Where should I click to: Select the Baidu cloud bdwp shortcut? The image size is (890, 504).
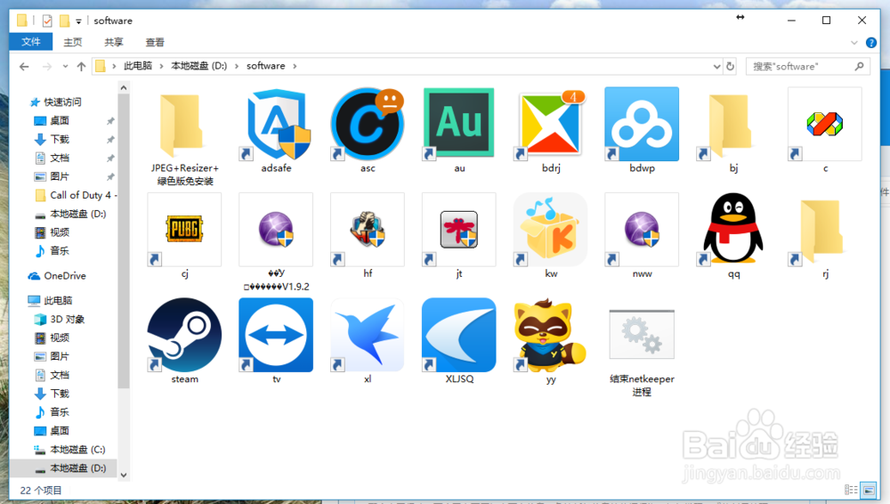pos(642,125)
